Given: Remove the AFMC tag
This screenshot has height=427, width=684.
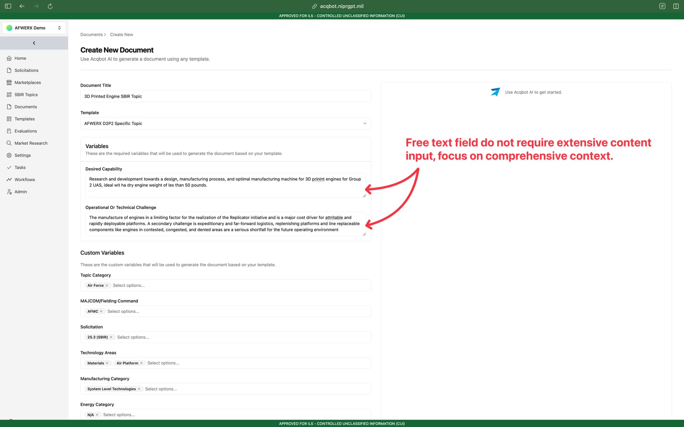Looking at the screenshot, I should [x=101, y=311].
